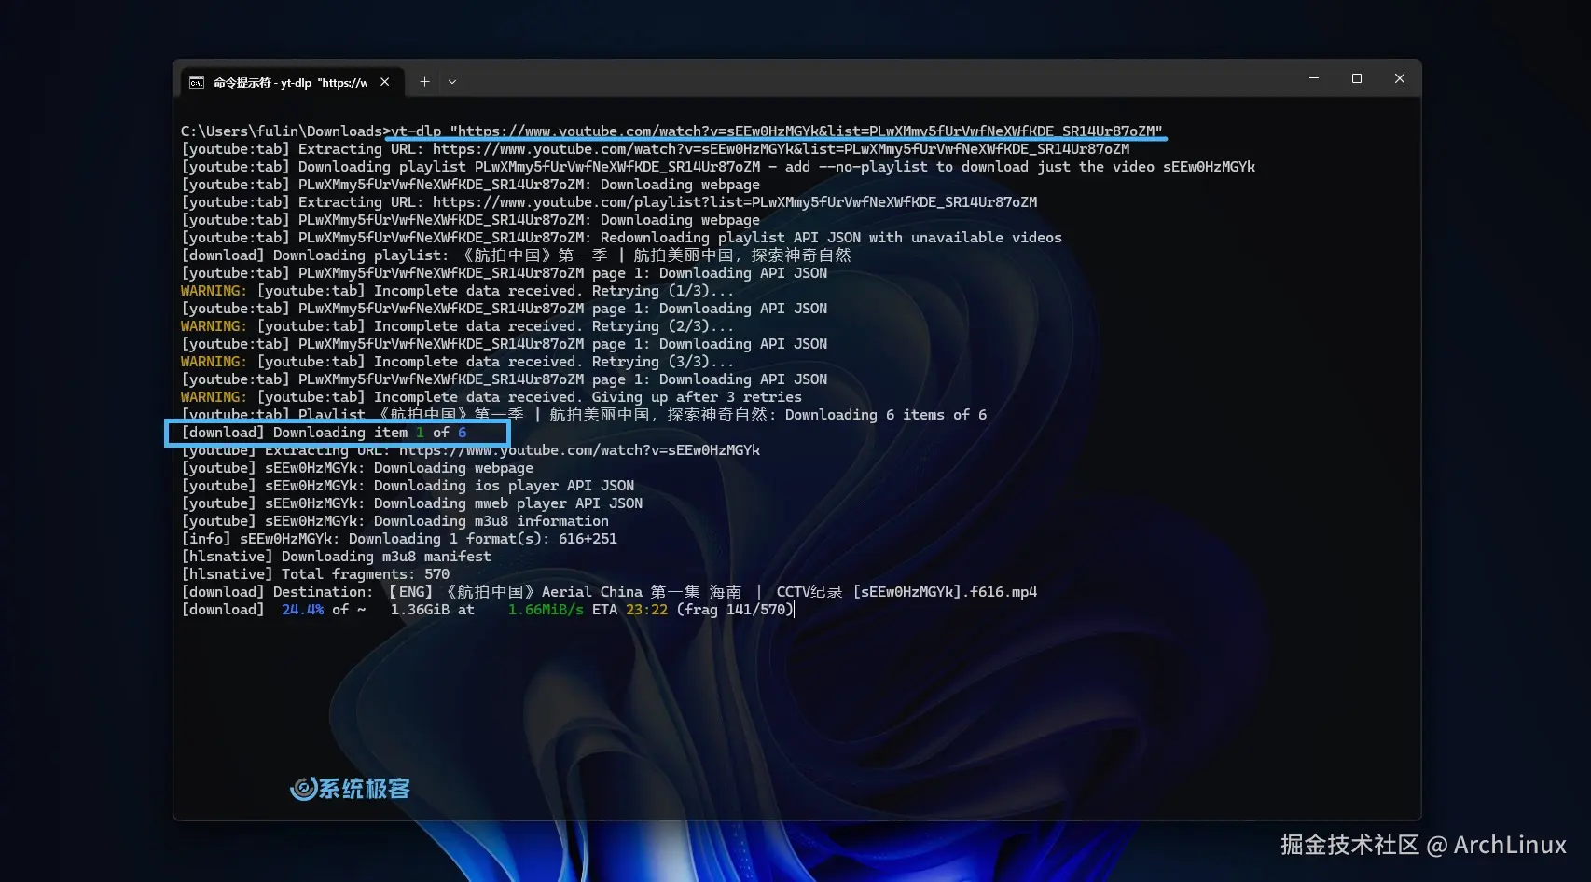Click the 'Downloading 1 format(s): 616+251' line
1591x882 pixels.
coord(399,539)
